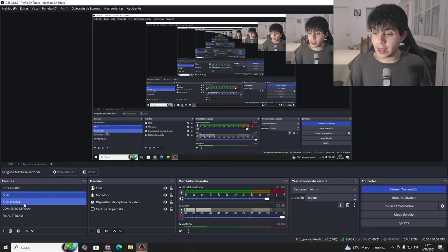Hide Dispositivo de captura de video source

coord(165,202)
